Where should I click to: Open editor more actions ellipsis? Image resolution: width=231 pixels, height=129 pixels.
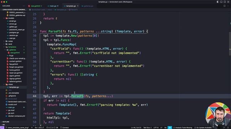click(x=228, y=6)
